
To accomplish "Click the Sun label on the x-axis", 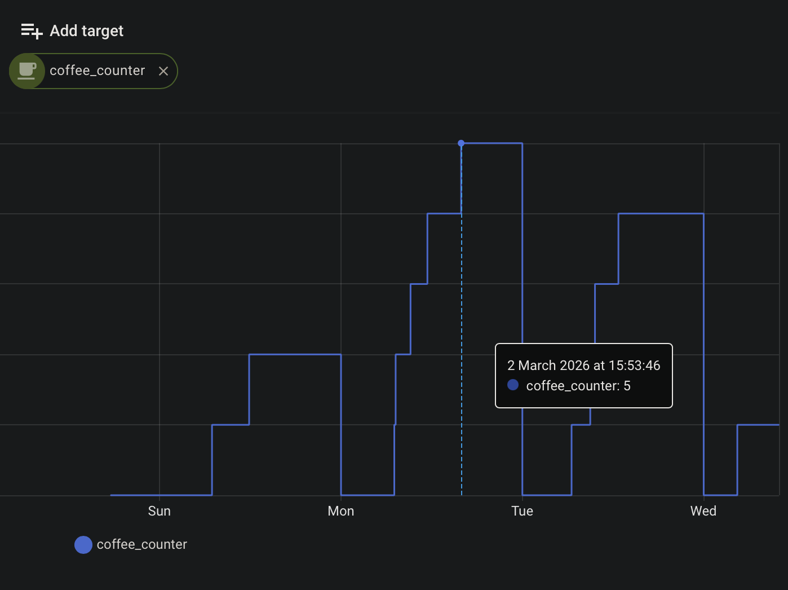I will pyautogui.click(x=159, y=511).
